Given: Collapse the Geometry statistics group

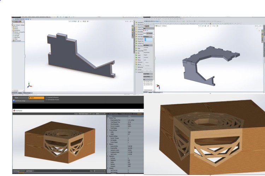Looking at the screenshot, I should [x=108, y=156].
